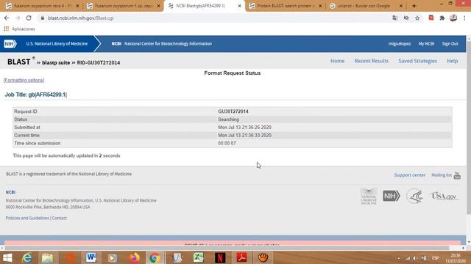Open the Formatting options link
The image size is (471, 264).
(24, 80)
